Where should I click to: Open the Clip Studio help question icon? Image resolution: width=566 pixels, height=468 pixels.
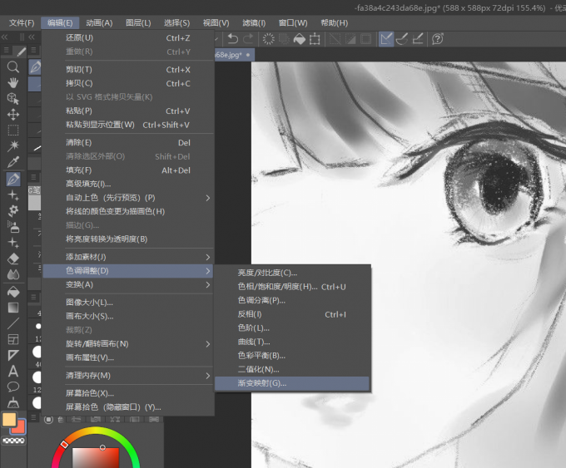pos(438,38)
